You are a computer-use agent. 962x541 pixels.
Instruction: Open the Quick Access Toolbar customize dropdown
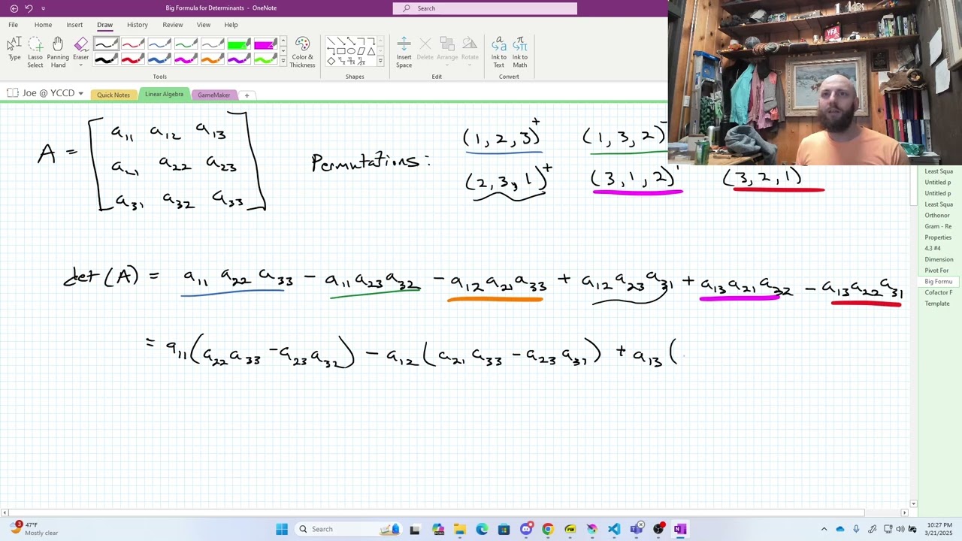point(43,8)
